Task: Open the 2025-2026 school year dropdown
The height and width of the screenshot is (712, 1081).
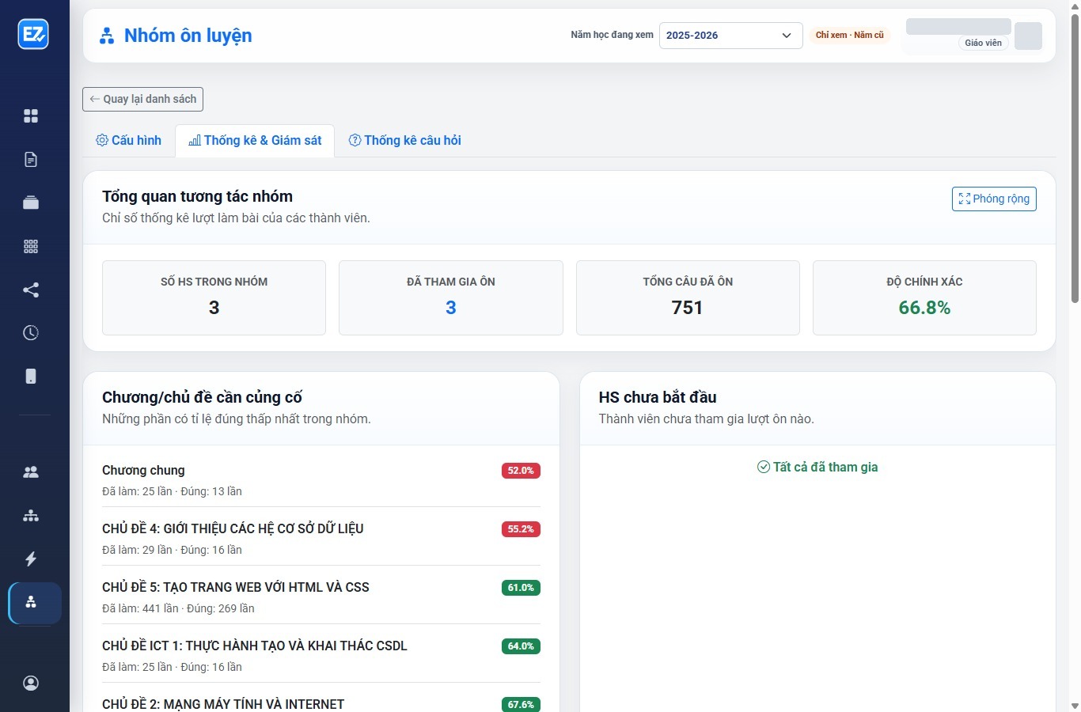Action: click(x=730, y=35)
